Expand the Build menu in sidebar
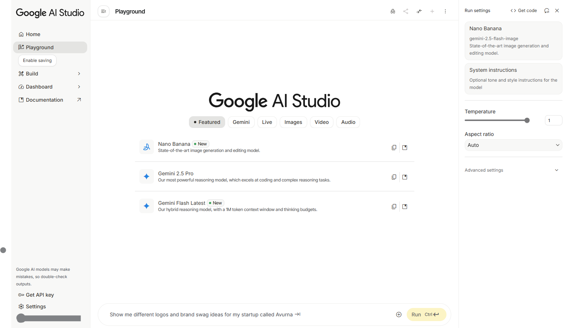Screen dimensions: 565x328 (x=50, y=74)
